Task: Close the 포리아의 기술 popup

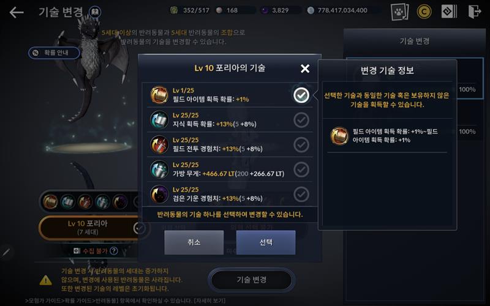Action: (x=305, y=69)
